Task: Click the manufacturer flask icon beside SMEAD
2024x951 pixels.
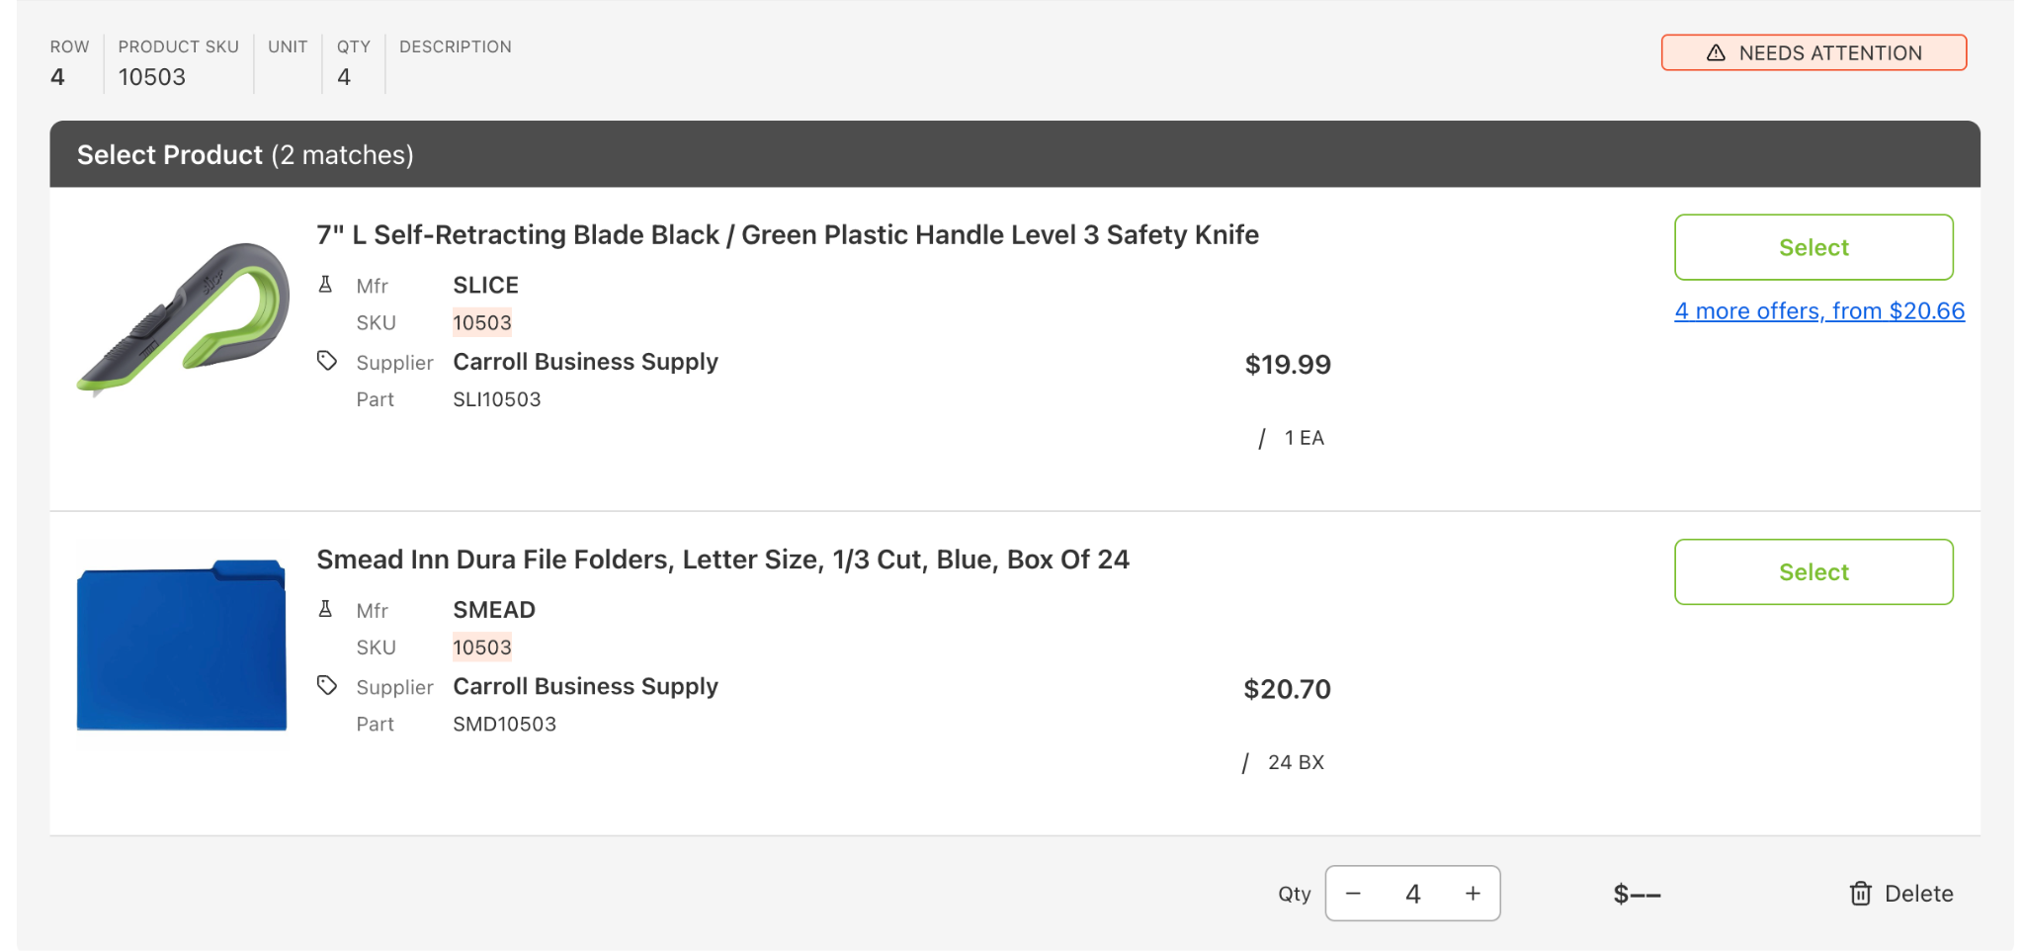Action: pyautogui.click(x=325, y=609)
